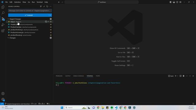Toggle bottom panel visibility in title bar

point(174,2)
